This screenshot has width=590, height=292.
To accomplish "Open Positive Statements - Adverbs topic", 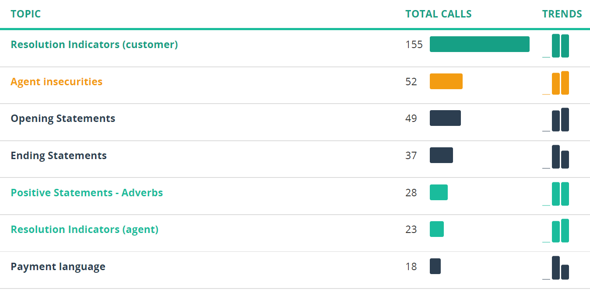I will click(x=87, y=193).
